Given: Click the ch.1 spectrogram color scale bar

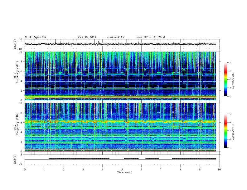Looking at the screenshot, I should 226,79.
